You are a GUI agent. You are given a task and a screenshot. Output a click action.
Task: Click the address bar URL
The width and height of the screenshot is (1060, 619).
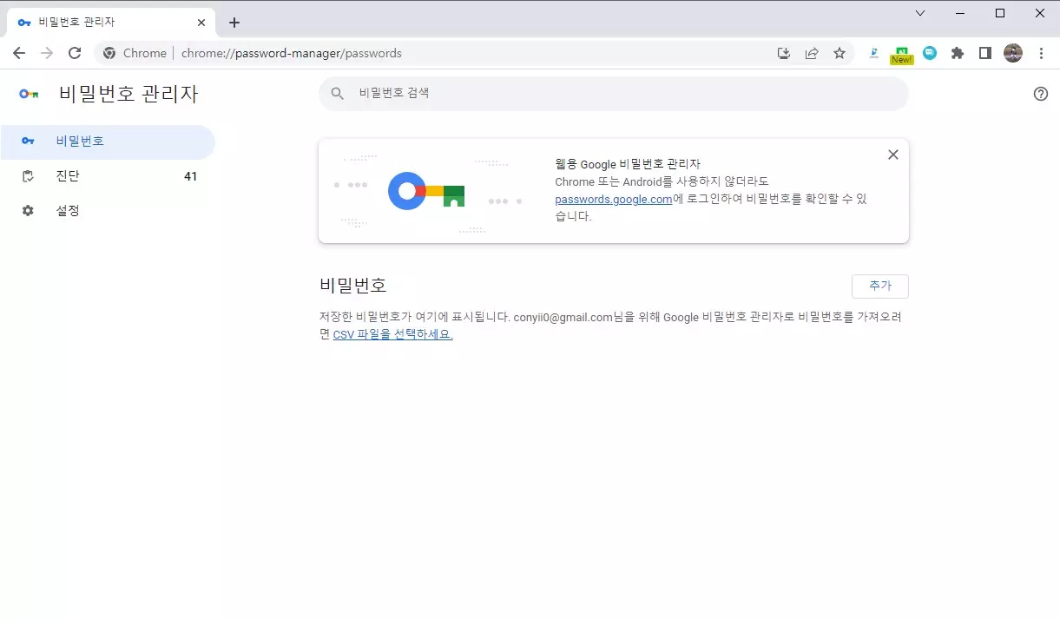(x=292, y=53)
